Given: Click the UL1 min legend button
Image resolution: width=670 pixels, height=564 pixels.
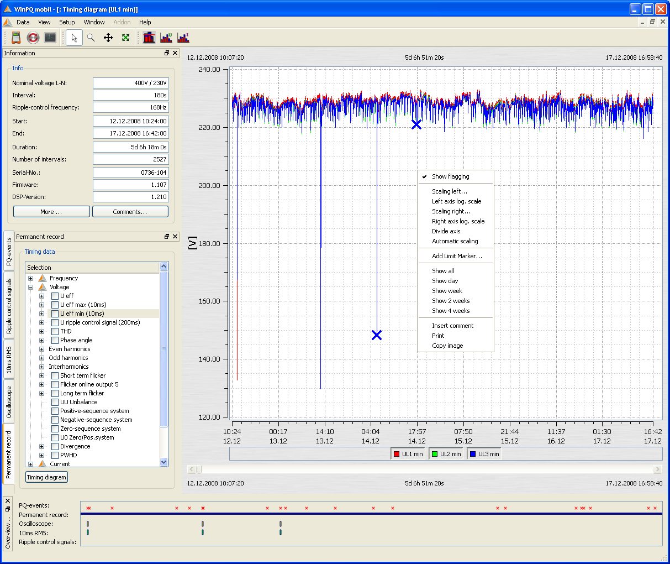Looking at the screenshot, I should 408,454.
